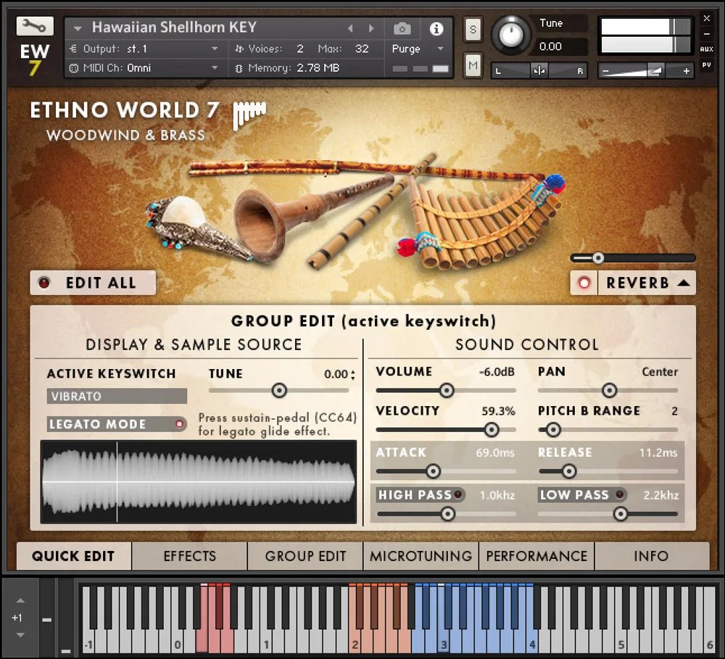Open the snapshot camera icon
This screenshot has height=659, width=725.
403,28
